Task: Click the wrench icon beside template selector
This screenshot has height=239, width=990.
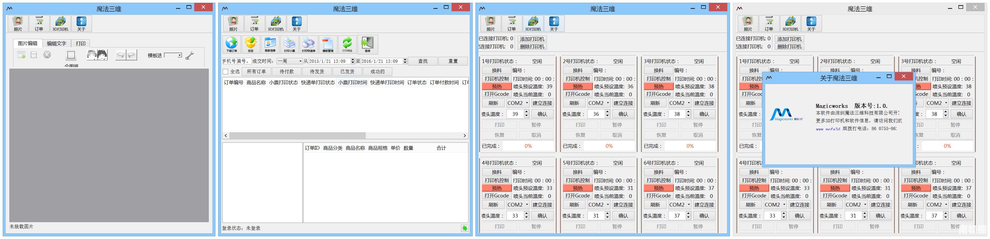Action: [189, 56]
